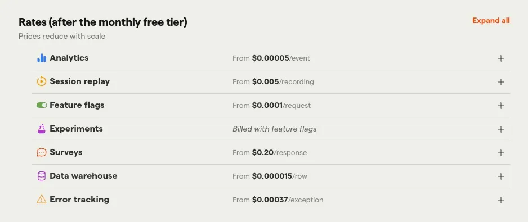Click the Analytics bar chart icon
528x222 pixels.
point(42,58)
